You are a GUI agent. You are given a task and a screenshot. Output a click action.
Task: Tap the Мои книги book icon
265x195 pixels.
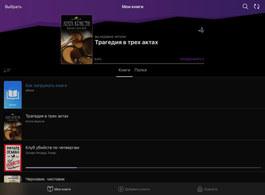point(50,189)
